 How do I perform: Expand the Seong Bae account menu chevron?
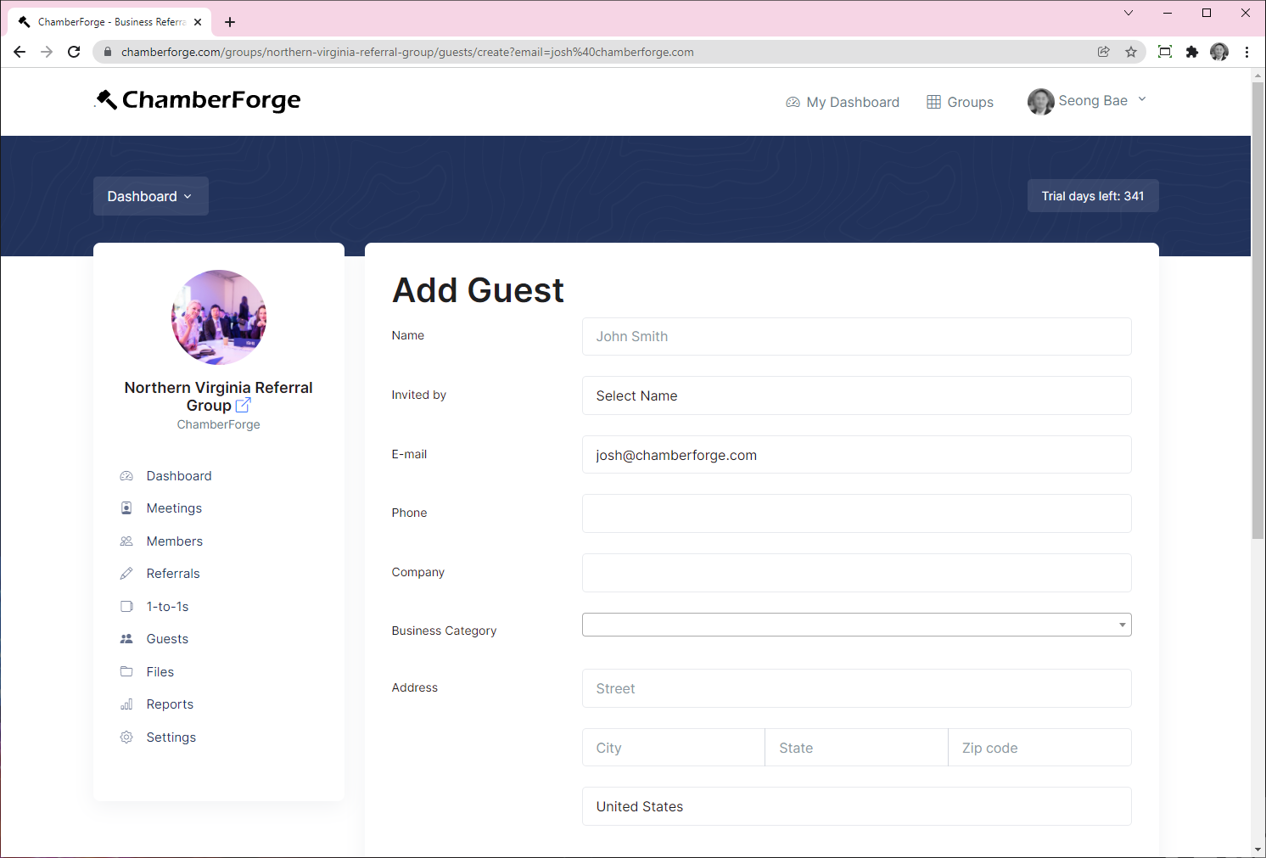coord(1143,99)
